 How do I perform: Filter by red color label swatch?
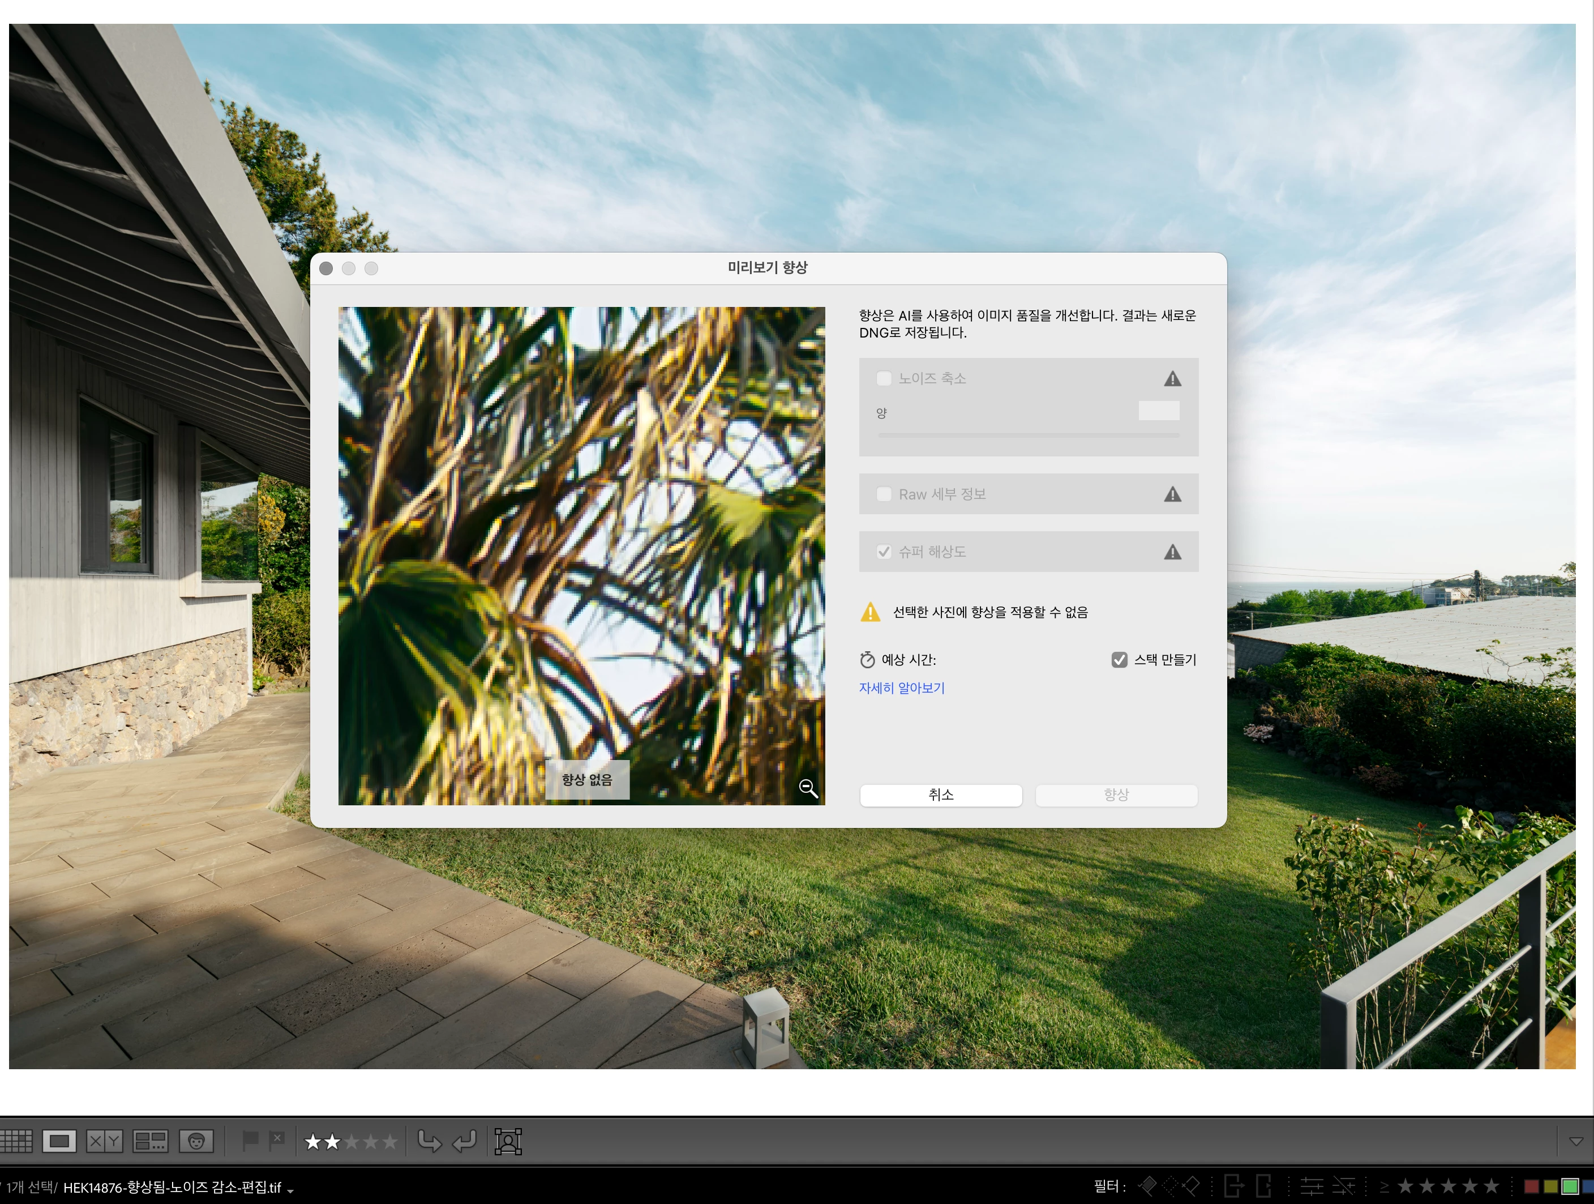pyautogui.click(x=1531, y=1186)
